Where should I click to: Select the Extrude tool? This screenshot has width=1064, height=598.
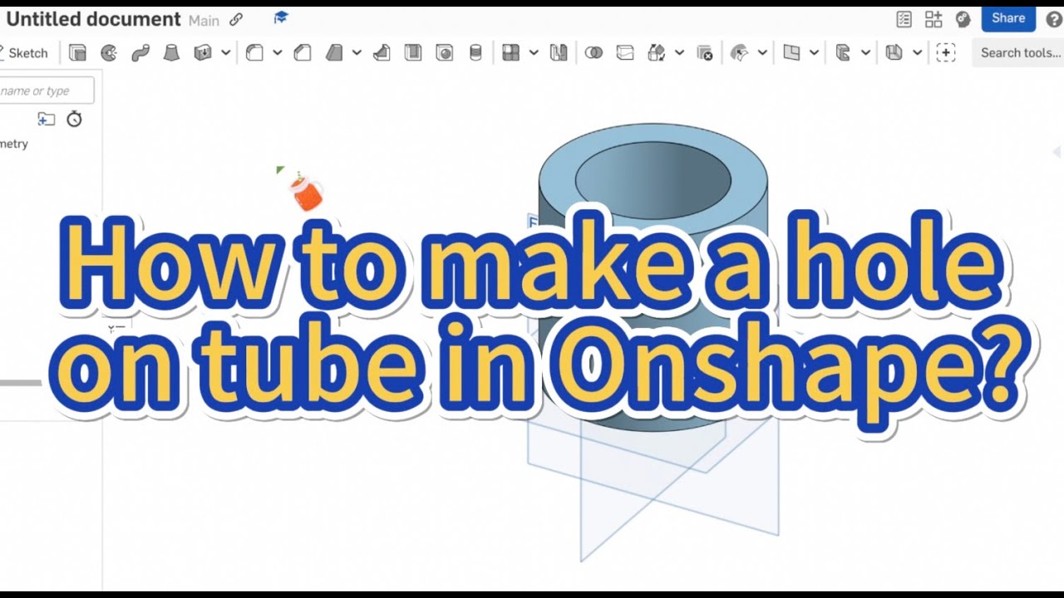point(77,53)
